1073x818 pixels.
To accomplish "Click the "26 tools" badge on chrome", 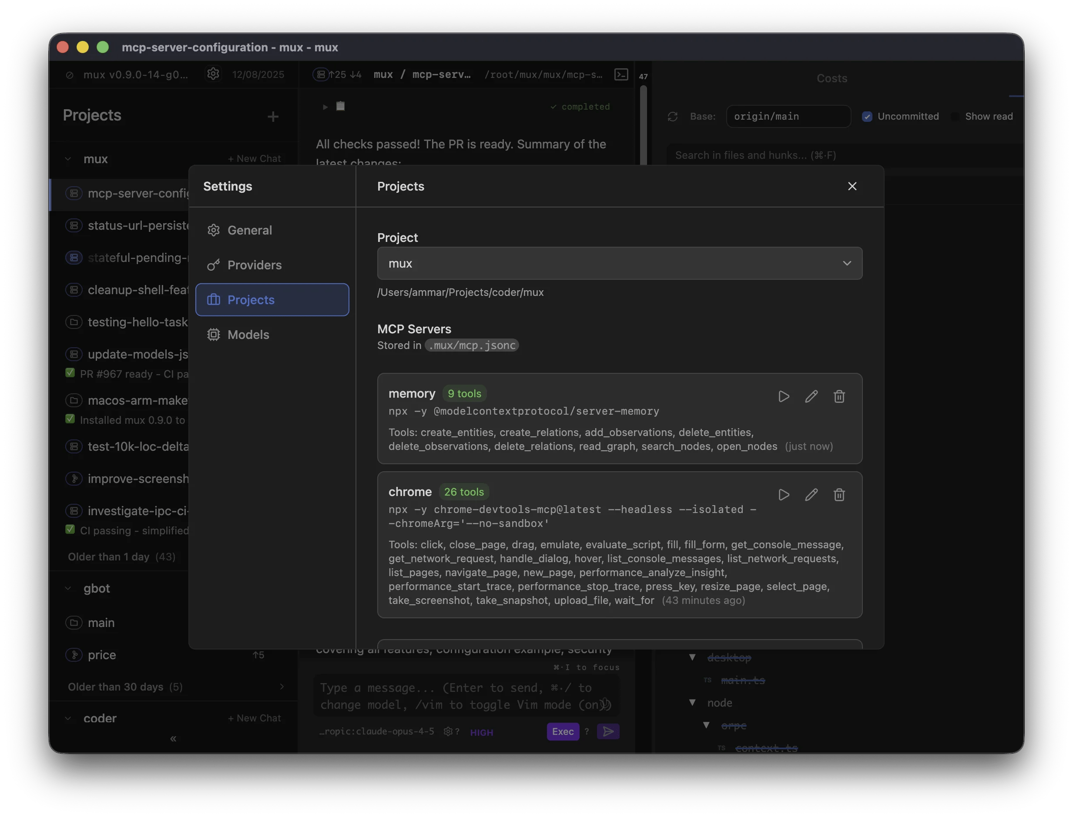I will 464,492.
